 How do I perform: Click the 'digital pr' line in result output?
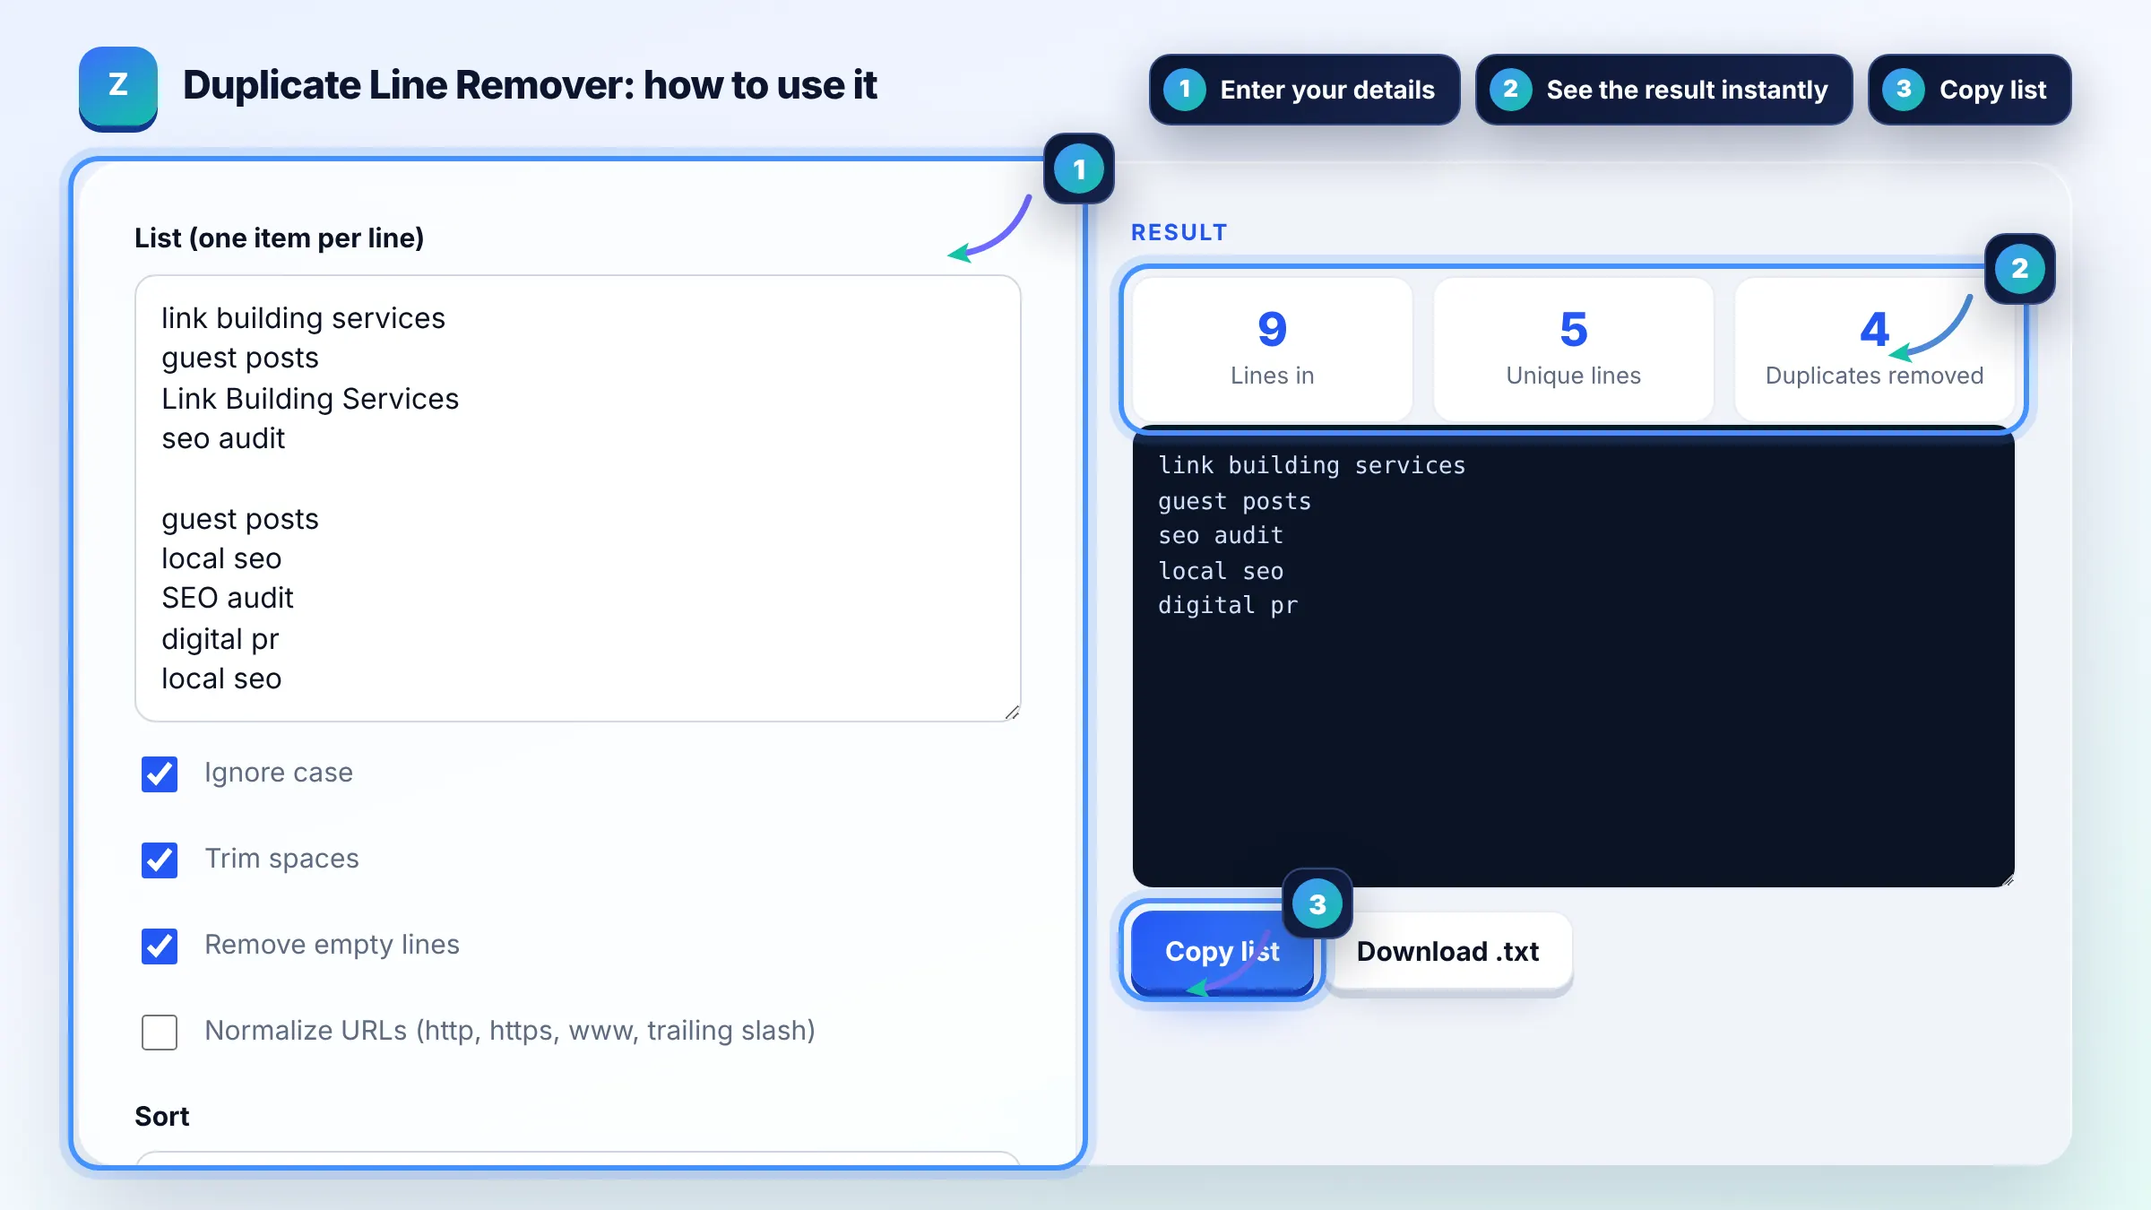(1228, 606)
